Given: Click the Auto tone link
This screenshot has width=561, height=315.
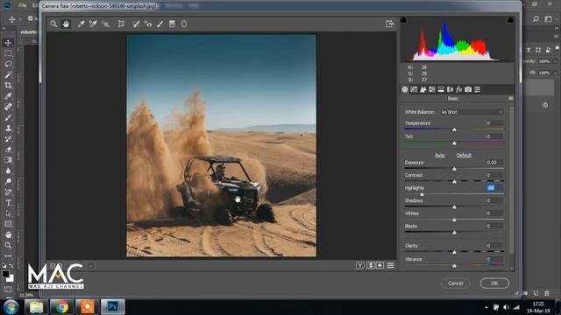Looking at the screenshot, I should [440, 155].
